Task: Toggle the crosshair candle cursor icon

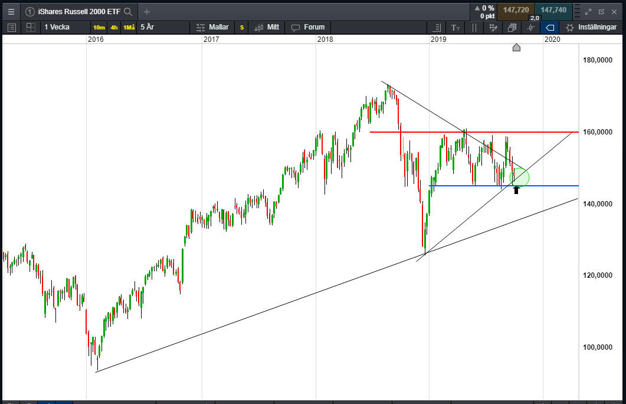Action: coord(530,27)
